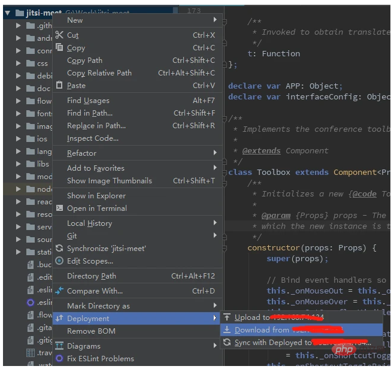The width and height of the screenshot is (391, 369).
Task: Click the Paste clipboard icon
Action: (59, 85)
